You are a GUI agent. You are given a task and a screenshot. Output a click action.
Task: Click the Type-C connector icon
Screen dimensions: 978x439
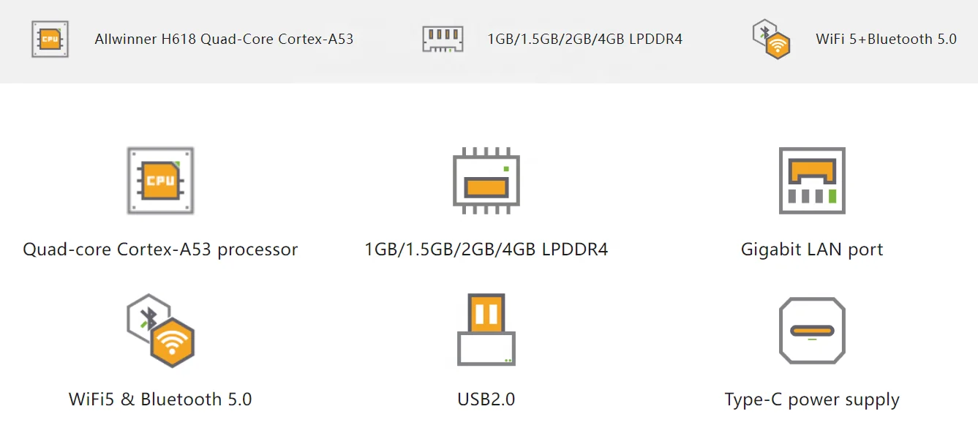[x=812, y=330]
